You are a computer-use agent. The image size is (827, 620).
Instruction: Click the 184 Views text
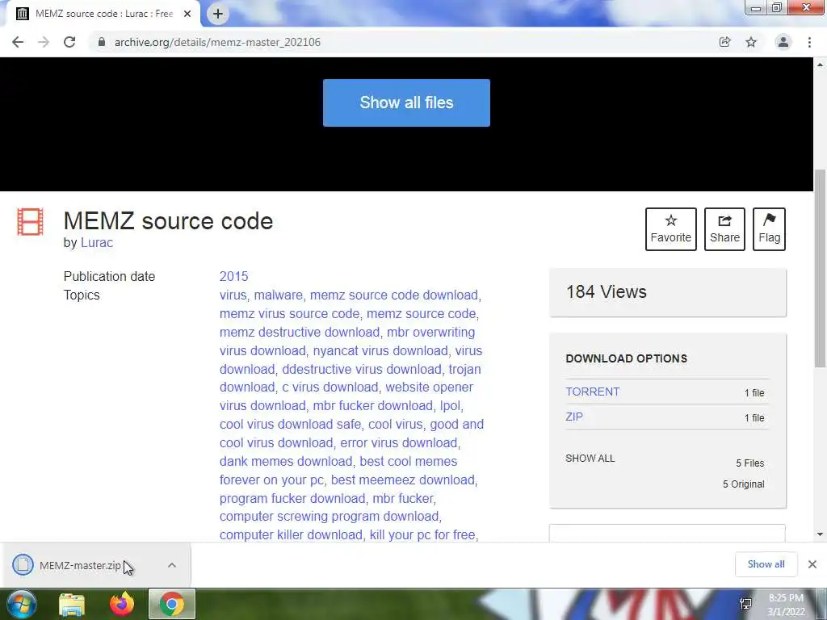(607, 292)
